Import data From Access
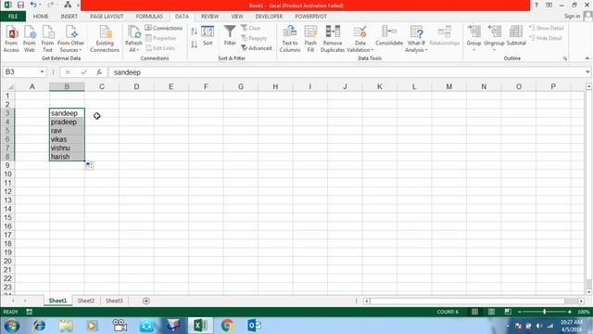593x334 pixels. coord(11,39)
